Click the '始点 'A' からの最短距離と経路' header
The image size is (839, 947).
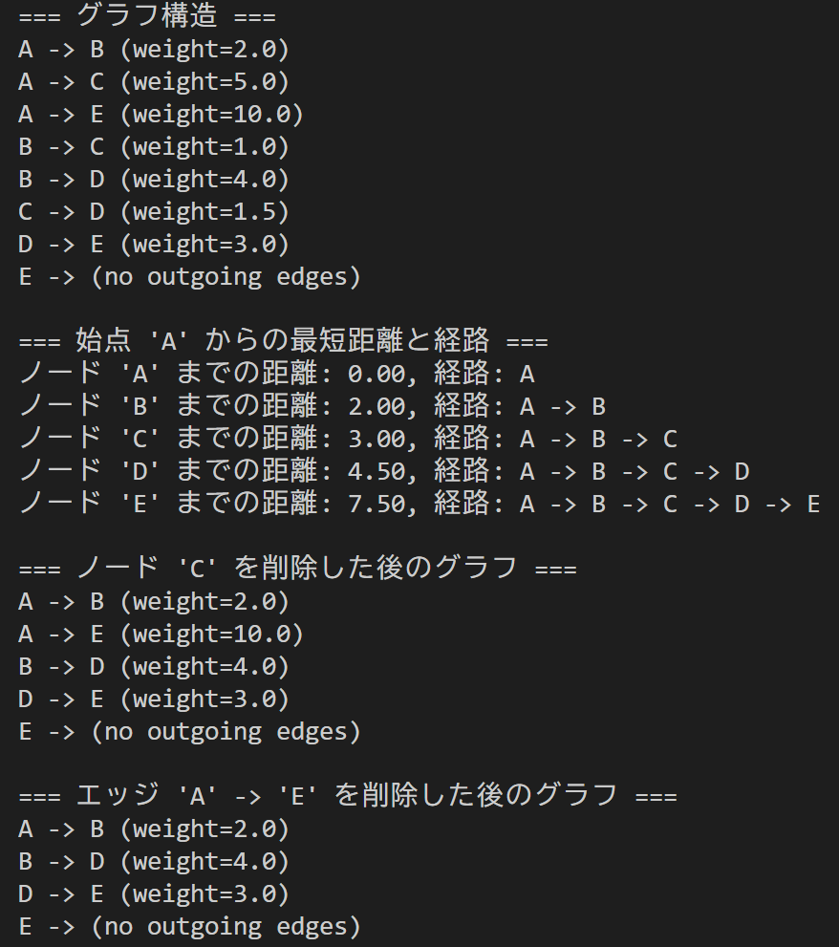[283, 341]
